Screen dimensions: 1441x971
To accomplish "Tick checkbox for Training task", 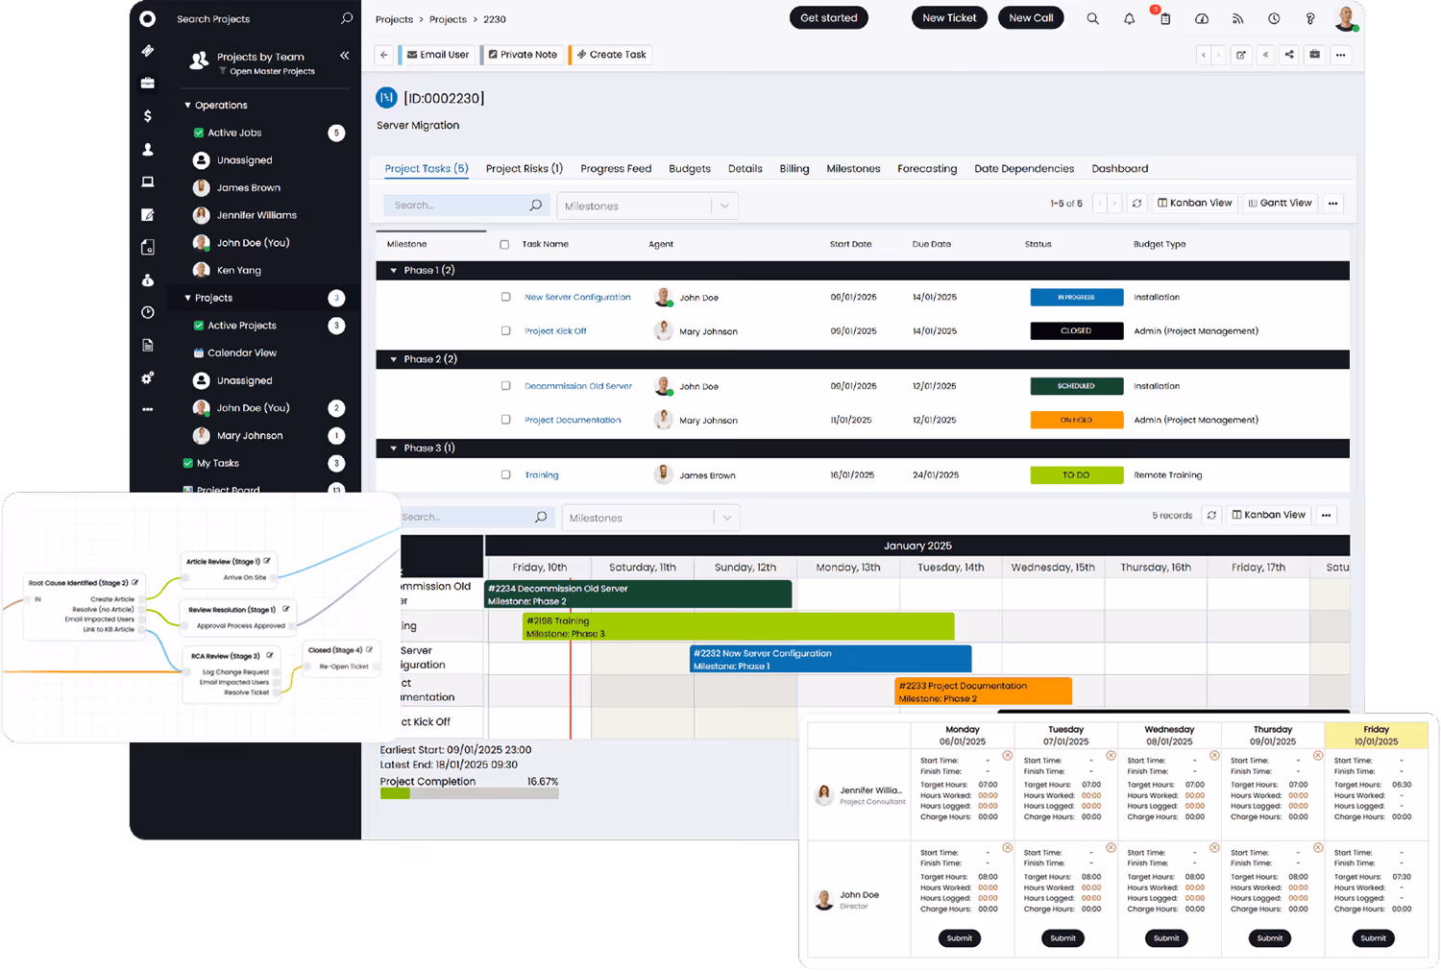I will tap(505, 474).
